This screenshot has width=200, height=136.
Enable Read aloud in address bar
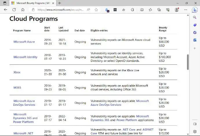pyautogui.click(x=88, y=10)
